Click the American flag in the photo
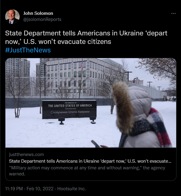 point(82,66)
